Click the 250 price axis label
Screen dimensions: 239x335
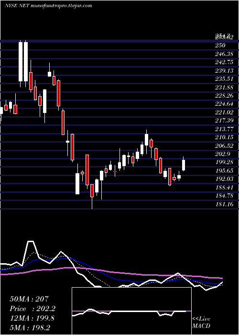coord(220,45)
